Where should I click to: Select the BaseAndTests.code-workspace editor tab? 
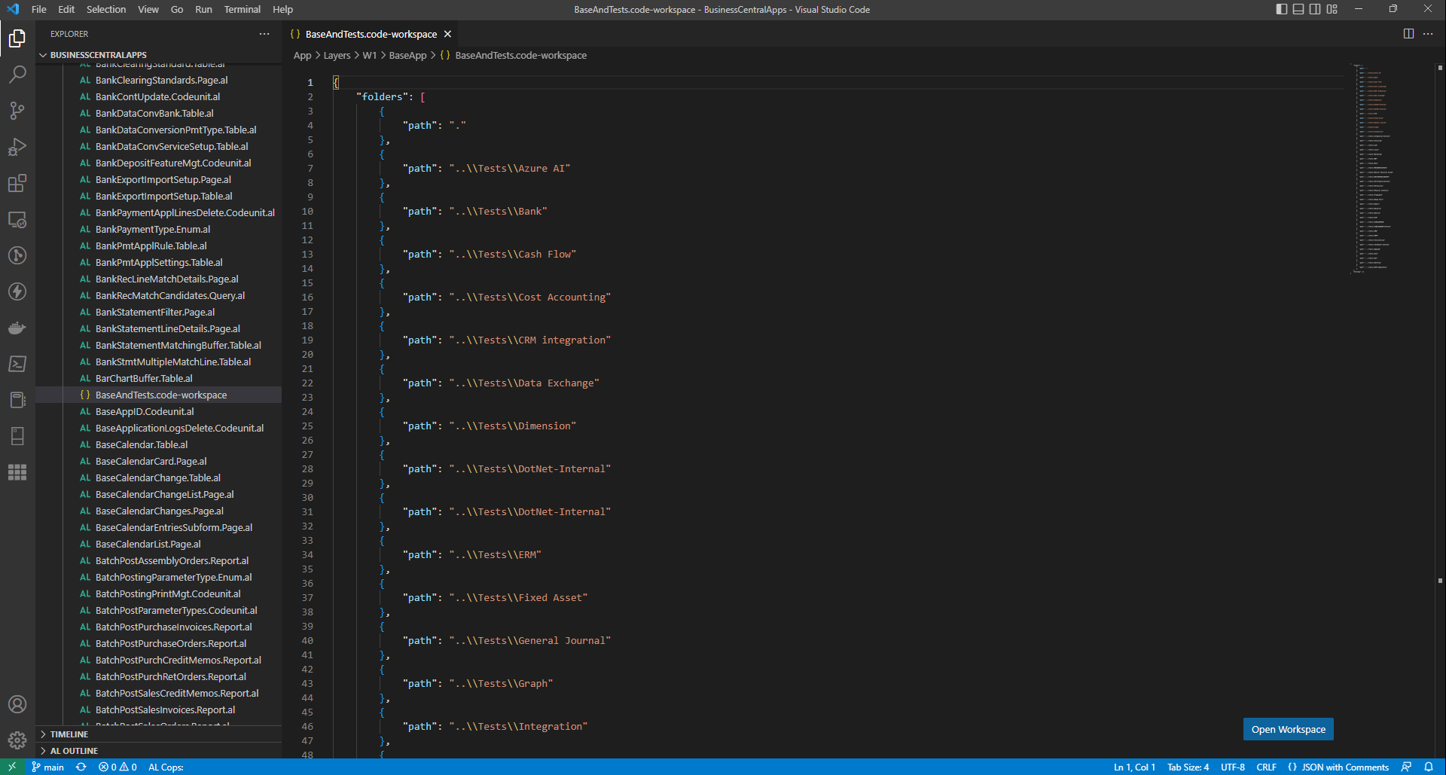(371, 34)
